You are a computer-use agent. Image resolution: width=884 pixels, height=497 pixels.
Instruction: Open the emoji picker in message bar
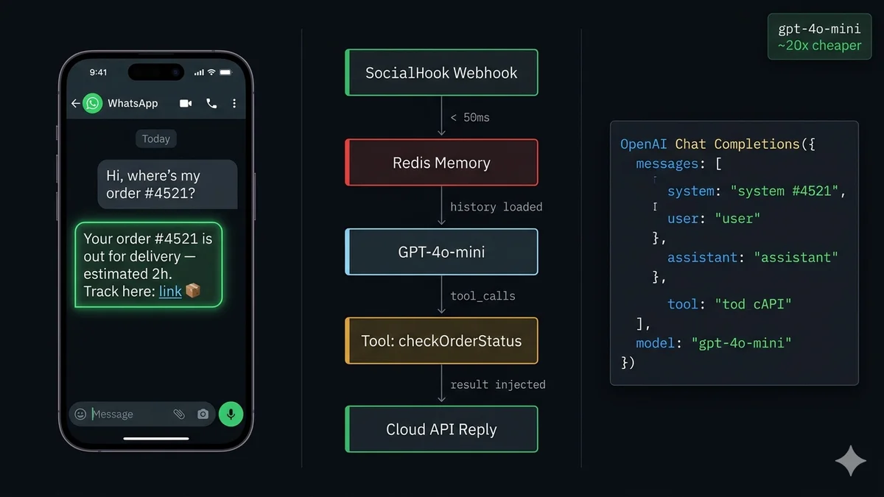(x=80, y=415)
